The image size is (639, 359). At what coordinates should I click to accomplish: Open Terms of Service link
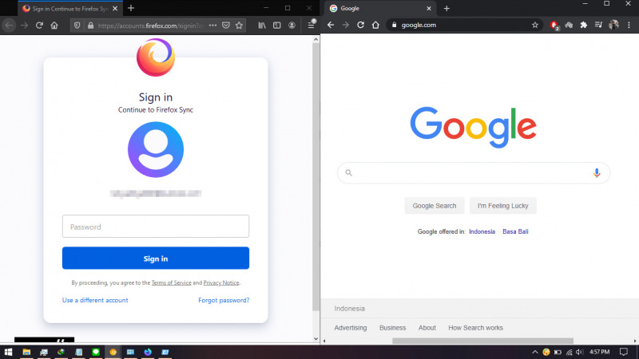171,282
